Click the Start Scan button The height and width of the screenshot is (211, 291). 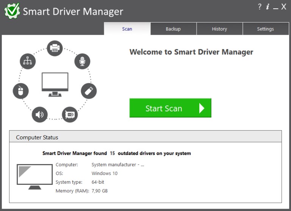pos(171,108)
